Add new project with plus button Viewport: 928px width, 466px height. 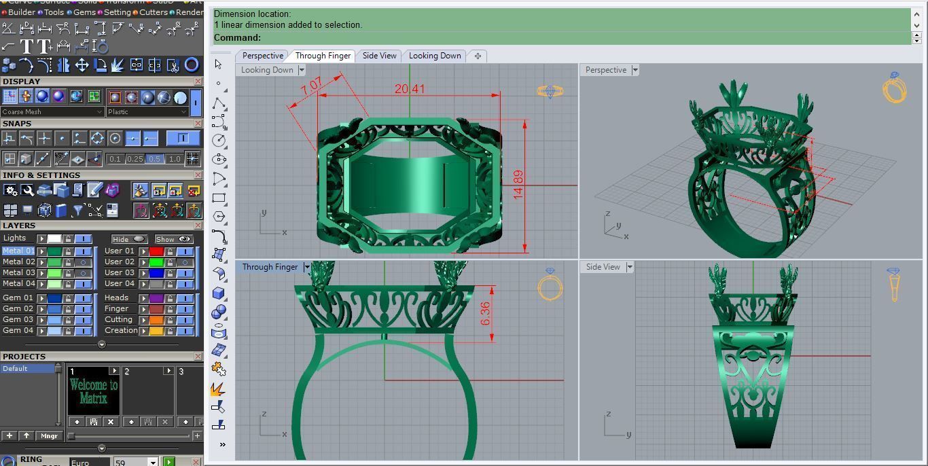click(x=10, y=435)
